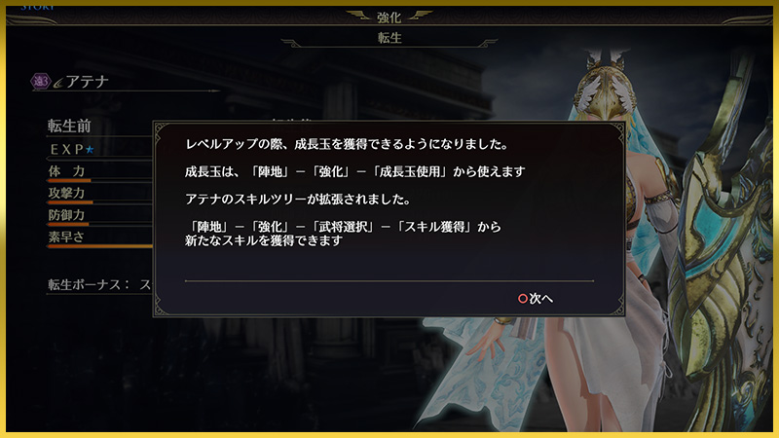Click the 転生ボーナス label
Viewport: 779px width, 438px height.
pyautogui.click(x=89, y=284)
